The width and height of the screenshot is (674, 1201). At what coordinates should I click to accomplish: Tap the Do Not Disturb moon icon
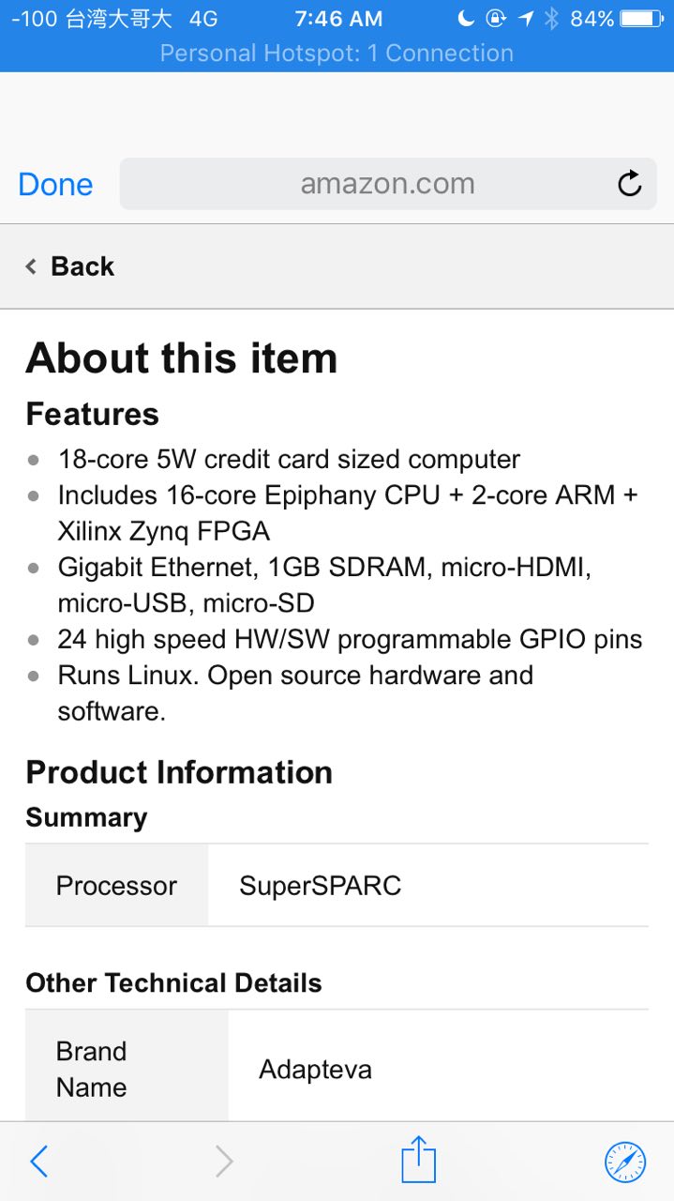pyautogui.click(x=466, y=19)
